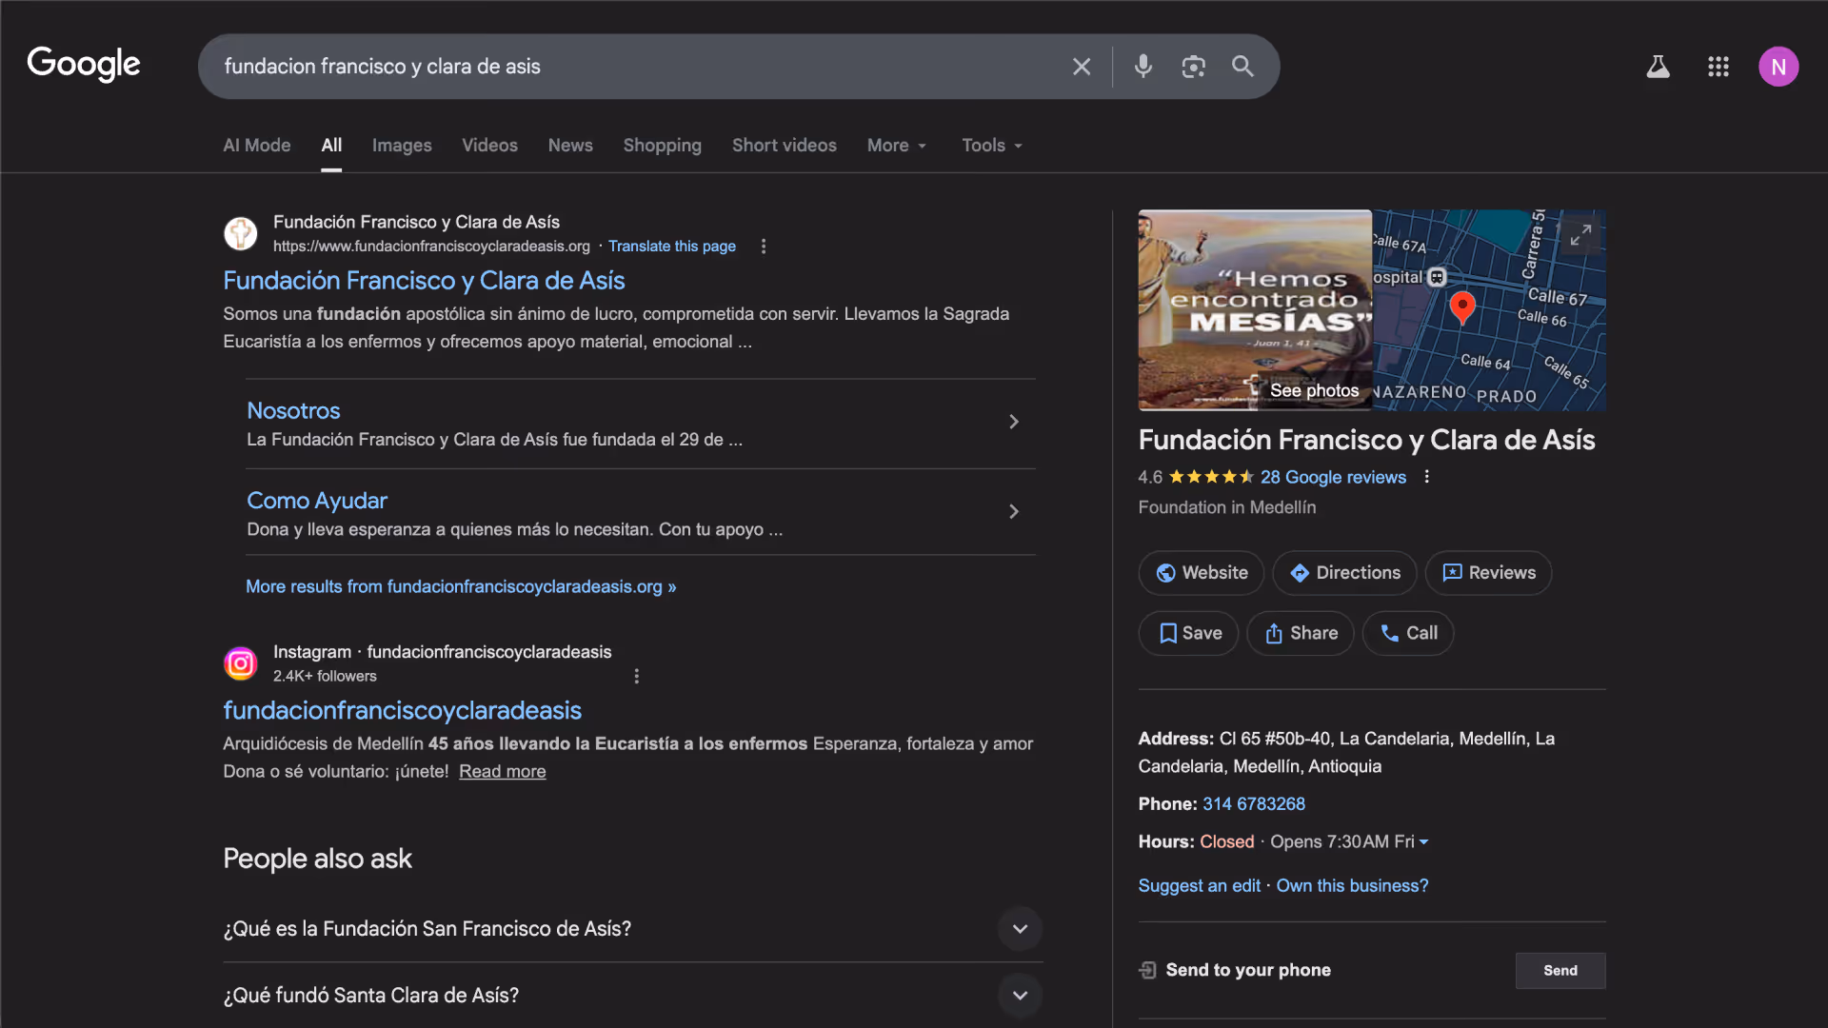Screen dimensions: 1828x1028
Task: Click the '2.4K+ followers' text
Action: pyautogui.click(x=325, y=677)
